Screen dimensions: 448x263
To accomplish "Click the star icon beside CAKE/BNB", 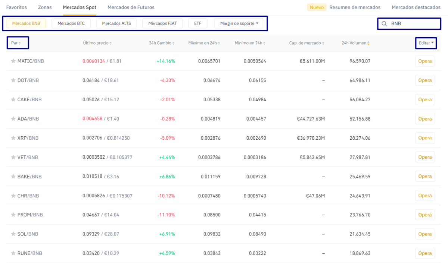I will pyautogui.click(x=13, y=100).
